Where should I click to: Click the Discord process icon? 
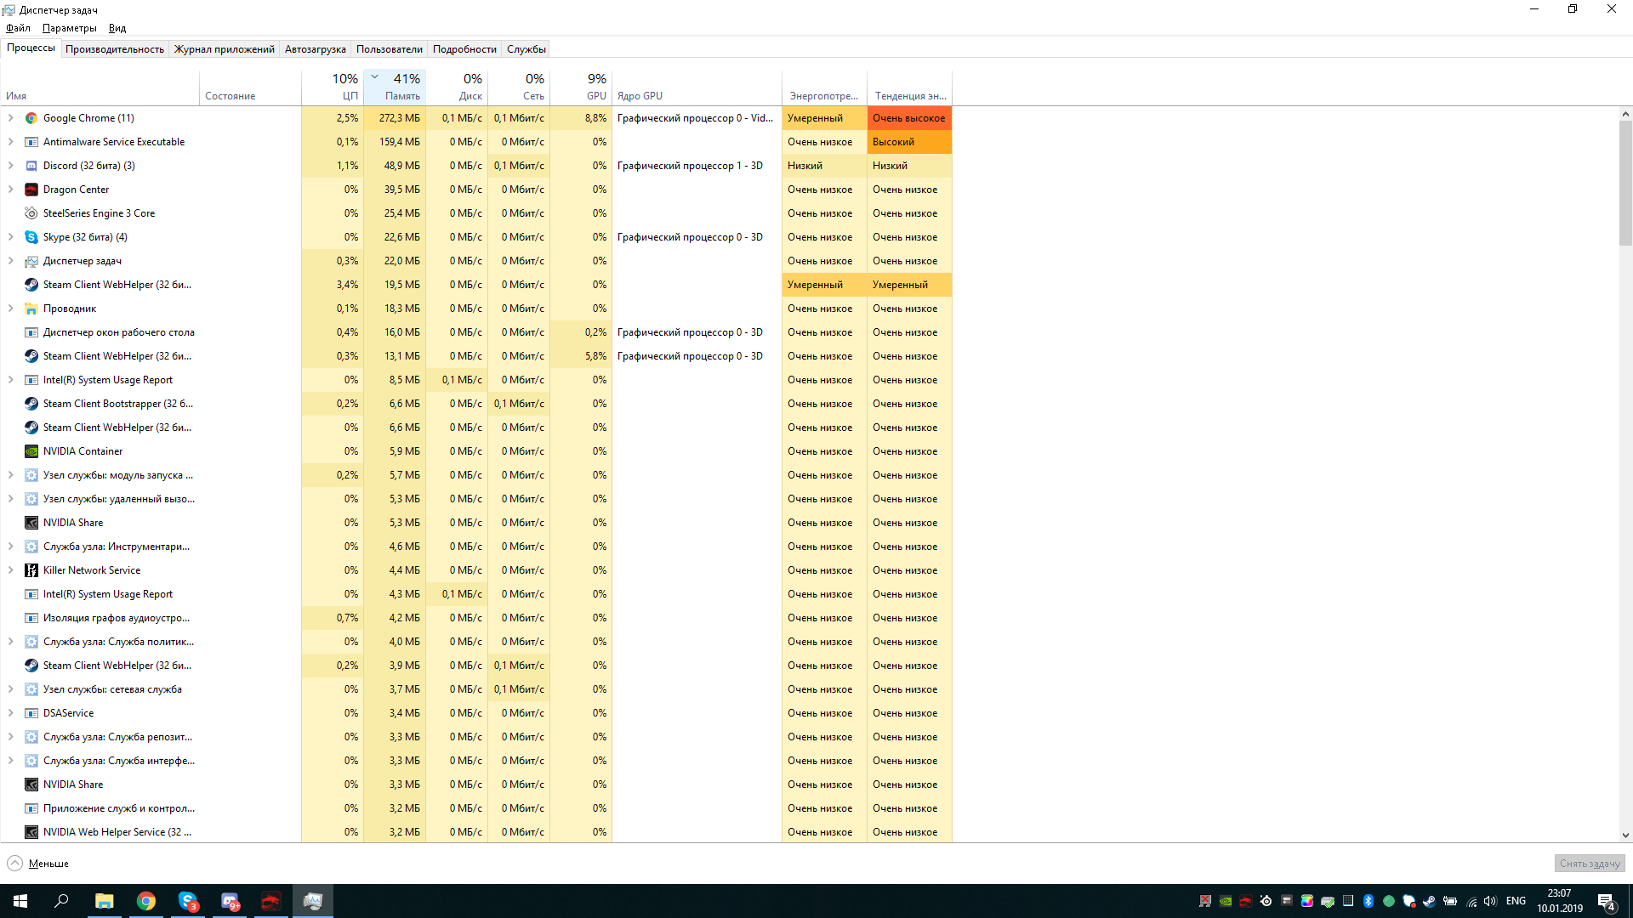31,165
